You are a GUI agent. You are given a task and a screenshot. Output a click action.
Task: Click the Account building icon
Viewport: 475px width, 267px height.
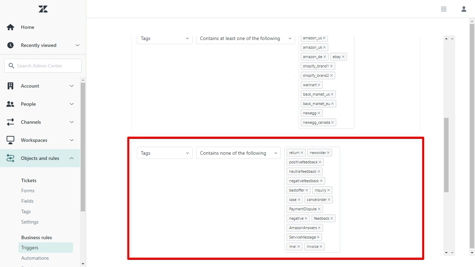click(x=10, y=86)
